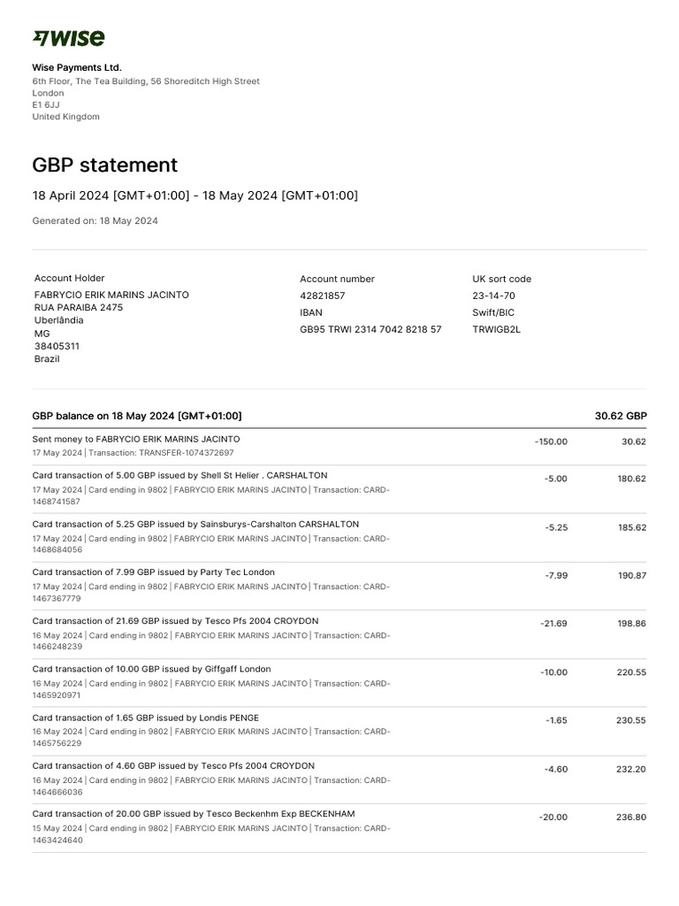Select the 30.62 GBP closing balance header
This screenshot has width=679, height=906.
click(x=620, y=416)
